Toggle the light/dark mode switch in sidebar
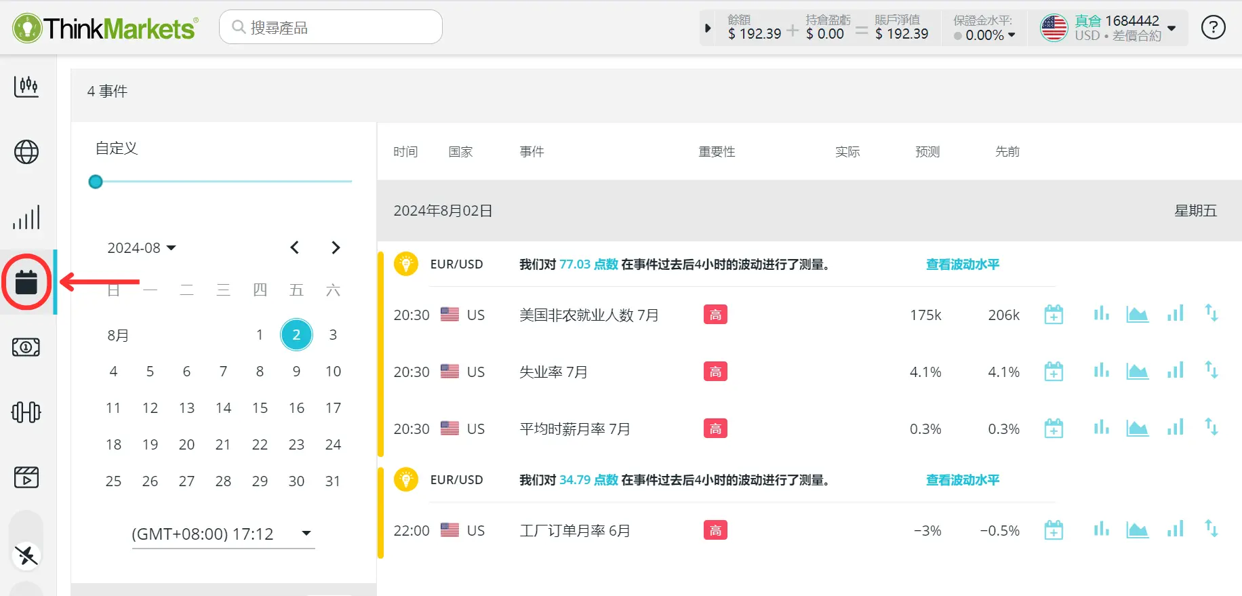This screenshot has width=1242, height=596. point(27,556)
